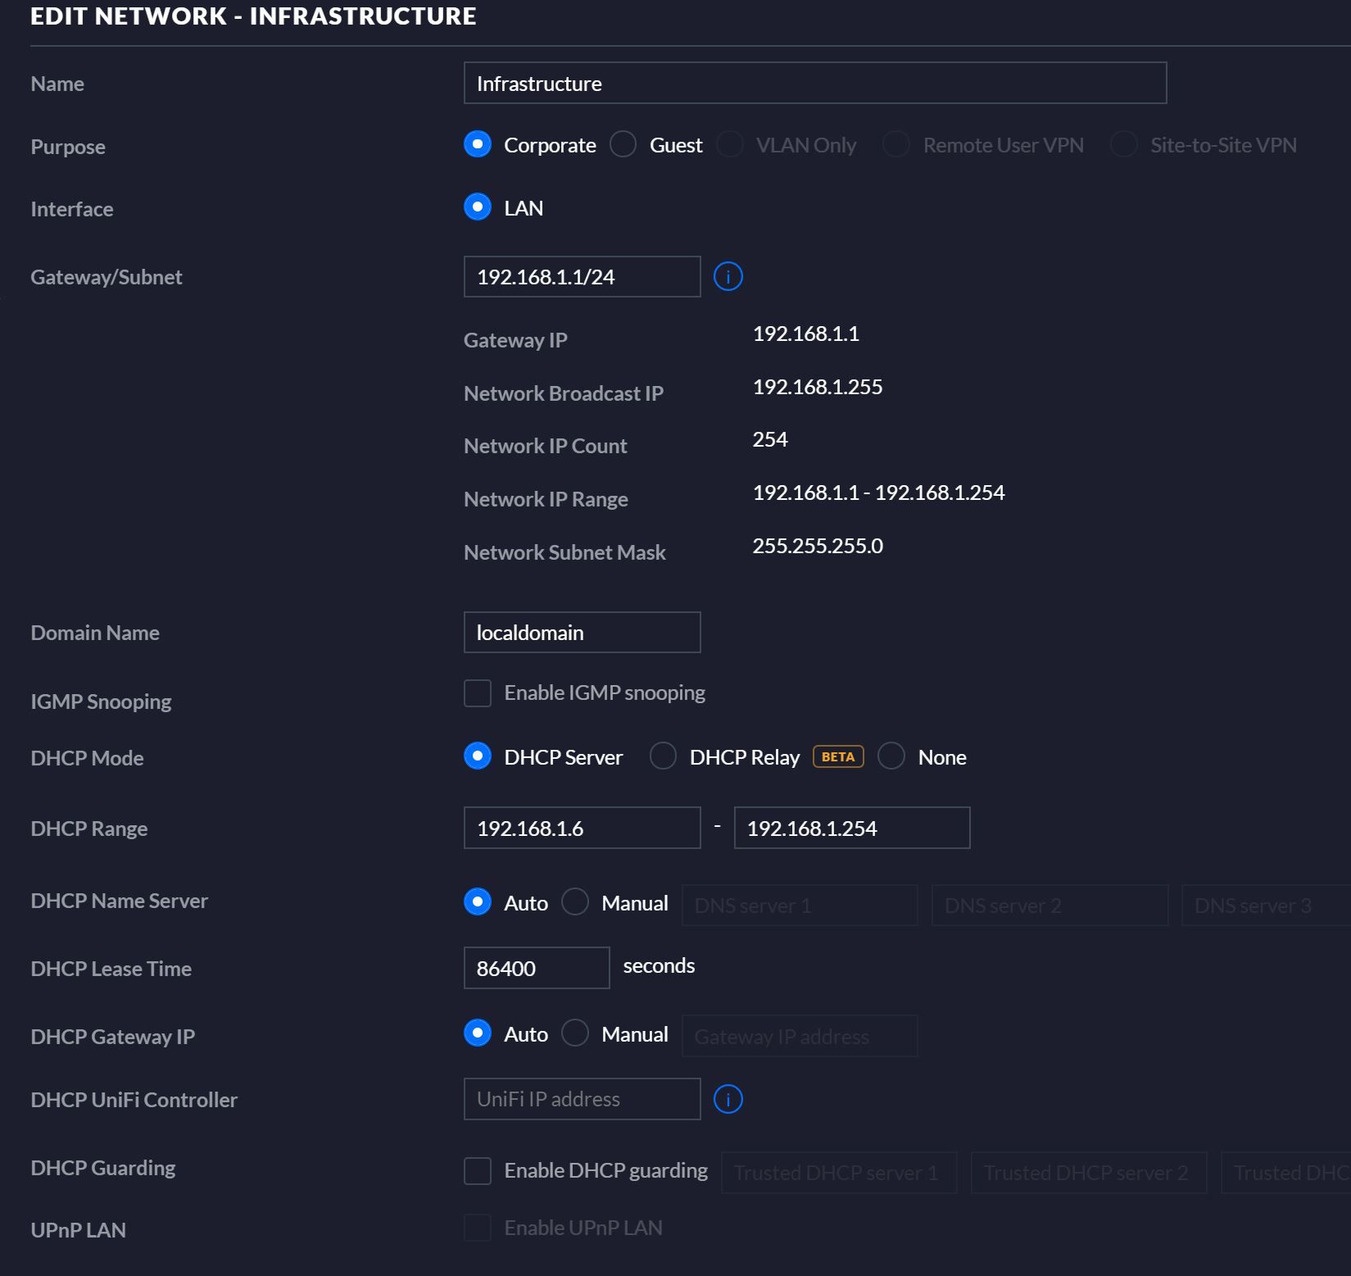
Task: Click the DHCP Lease Time field
Action: pos(536,969)
